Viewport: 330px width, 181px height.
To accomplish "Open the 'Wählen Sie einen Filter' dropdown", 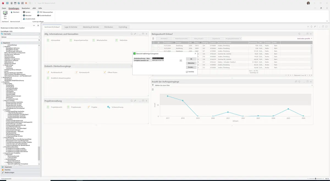I will [232, 85].
